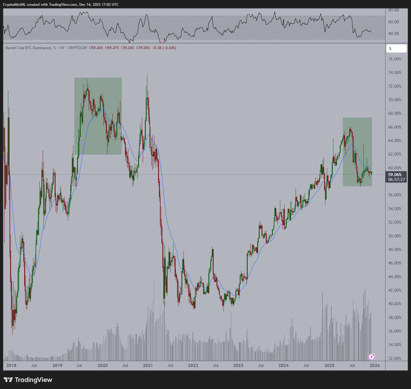
Task: Click the CryptoMichNL created with TradingView.com header
Action: pyautogui.click(x=60, y=5)
